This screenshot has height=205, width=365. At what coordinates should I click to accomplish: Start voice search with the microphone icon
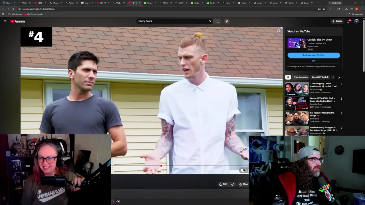pos(227,21)
